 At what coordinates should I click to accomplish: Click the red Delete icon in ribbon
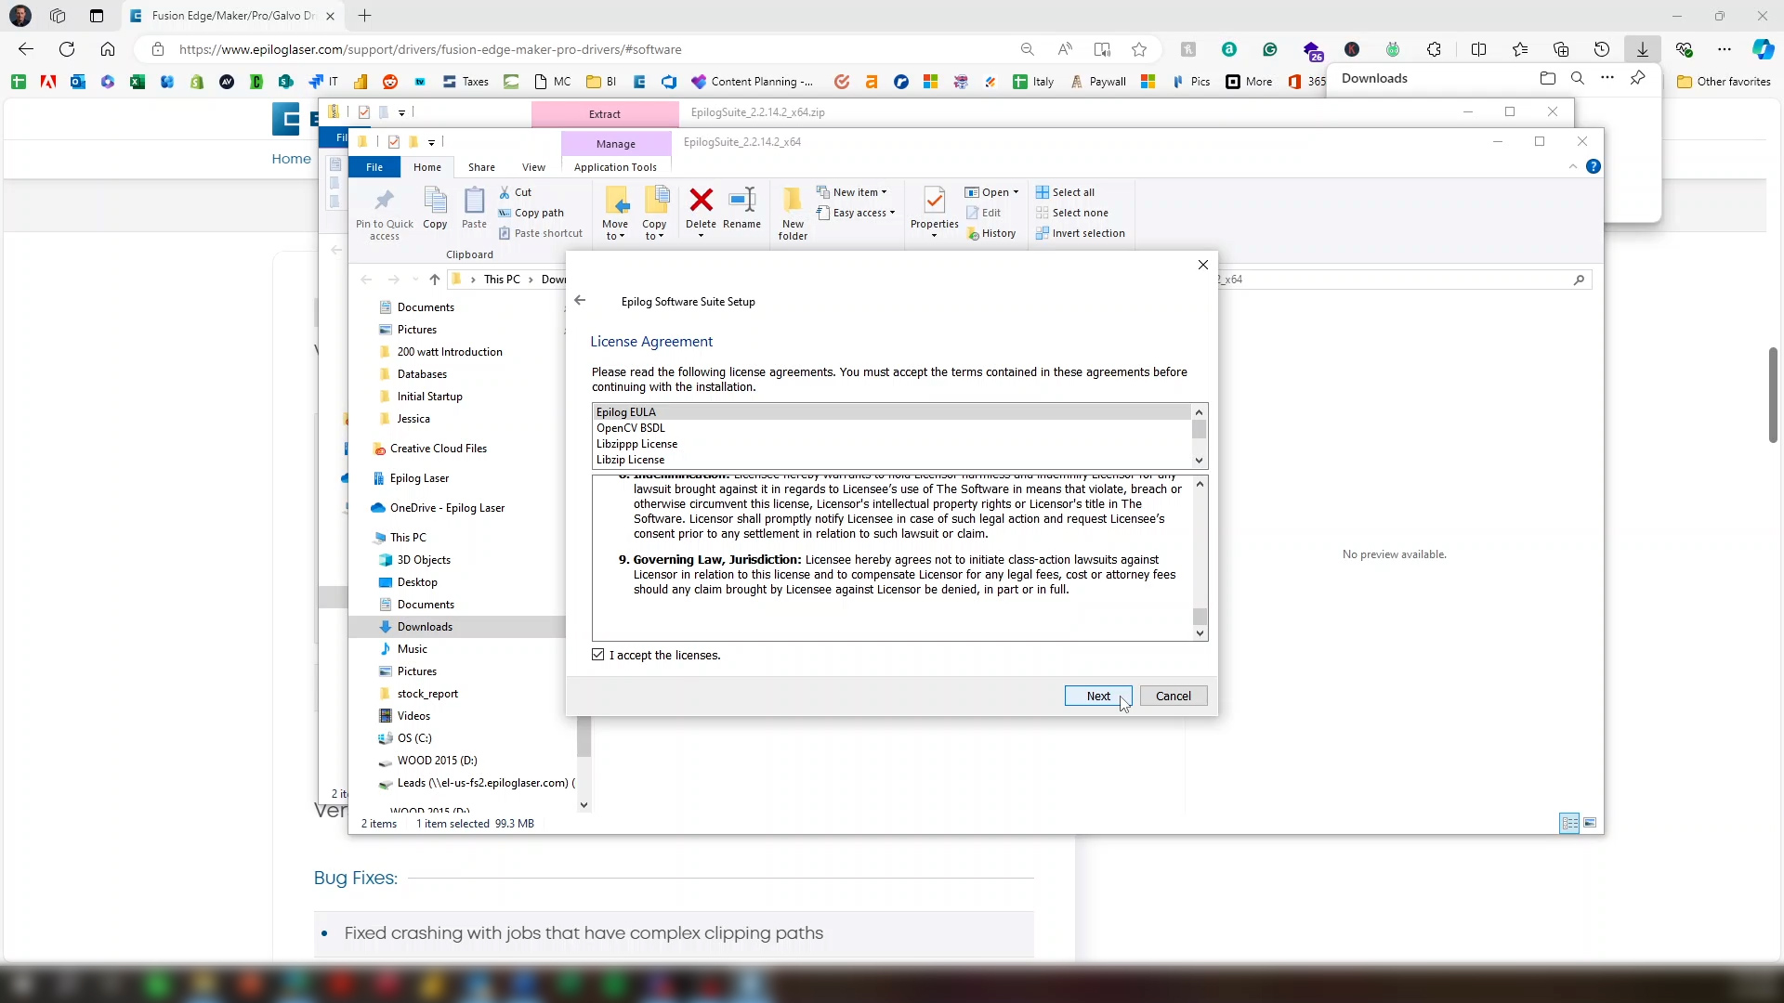pos(701,201)
